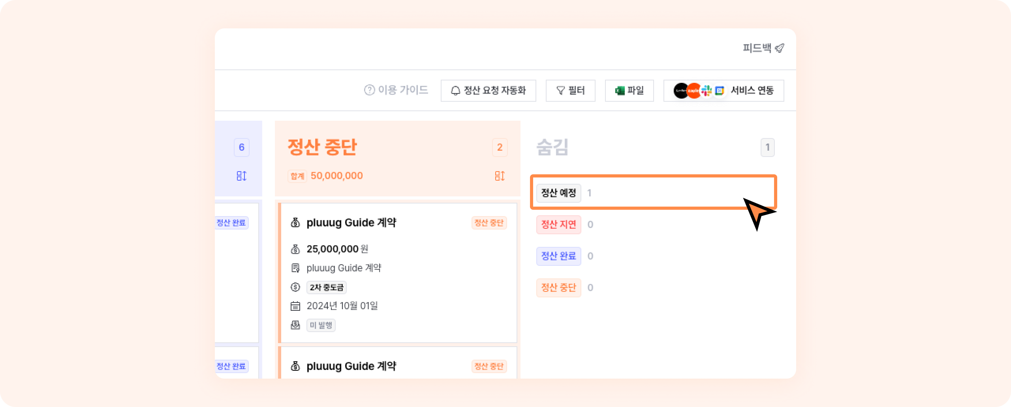
Task: Show the hidden 정산 예정 status
Action: click(558, 193)
